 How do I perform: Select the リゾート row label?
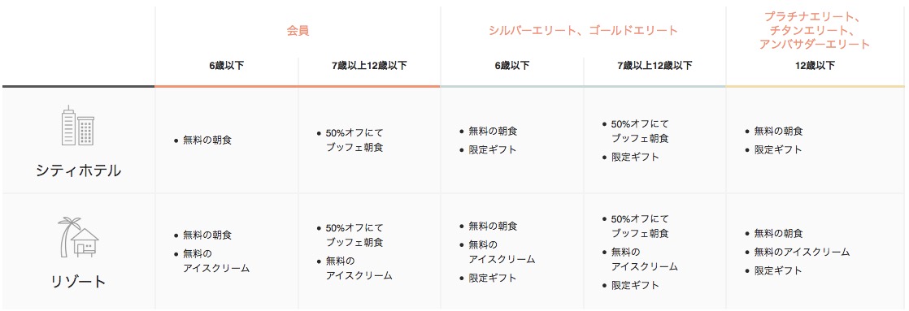(x=78, y=282)
